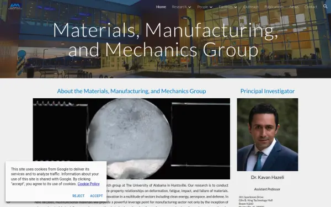Expand the People menu chevron
Image resolution: width=331 pixels, height=207 pixels.
coord(211,7)
